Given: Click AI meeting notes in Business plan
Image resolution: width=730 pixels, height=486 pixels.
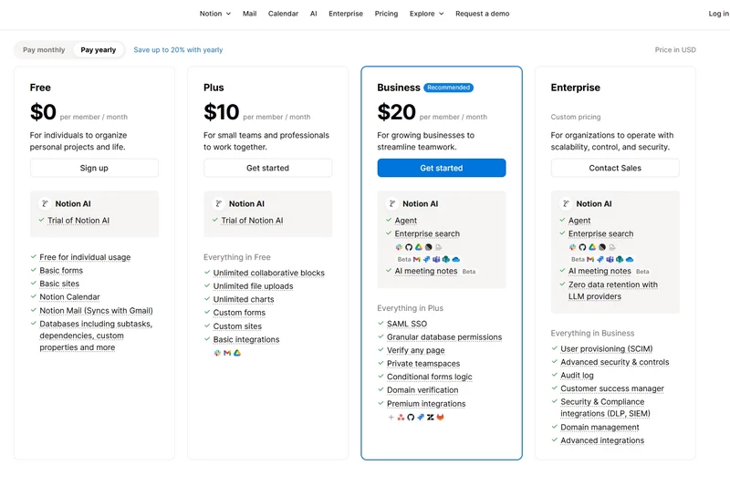Looking at the screenshot, I should 426,271.
